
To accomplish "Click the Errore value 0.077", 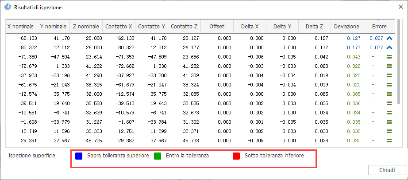I will tap(376, 48).
